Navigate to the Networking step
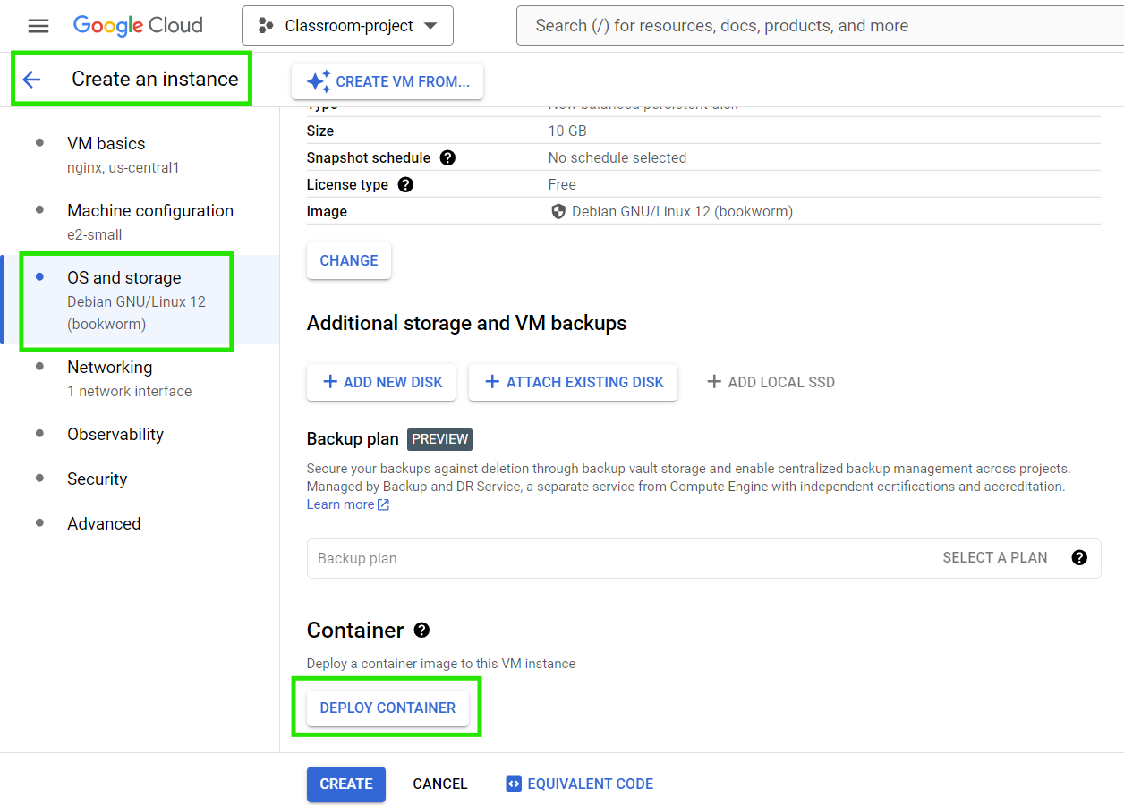 coord(109,367)
